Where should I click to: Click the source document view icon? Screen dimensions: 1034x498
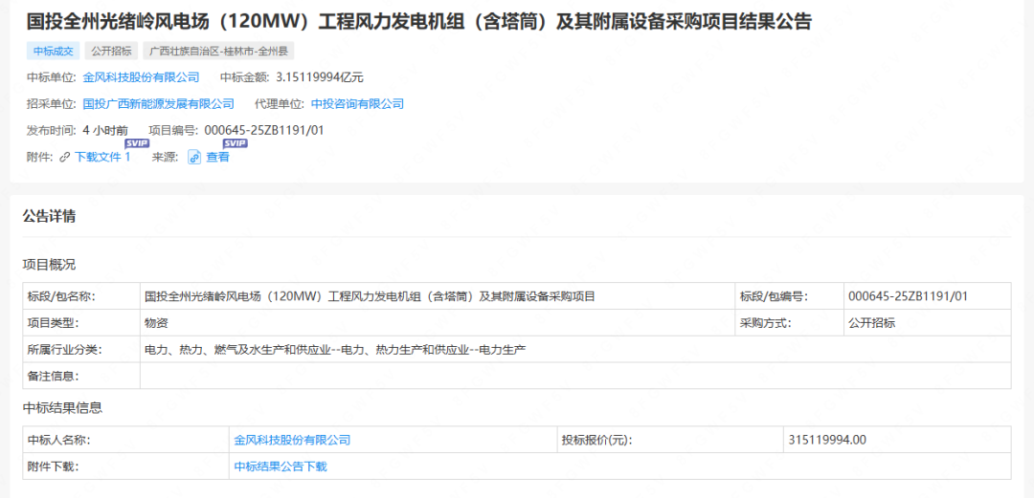tap(194, 157)
